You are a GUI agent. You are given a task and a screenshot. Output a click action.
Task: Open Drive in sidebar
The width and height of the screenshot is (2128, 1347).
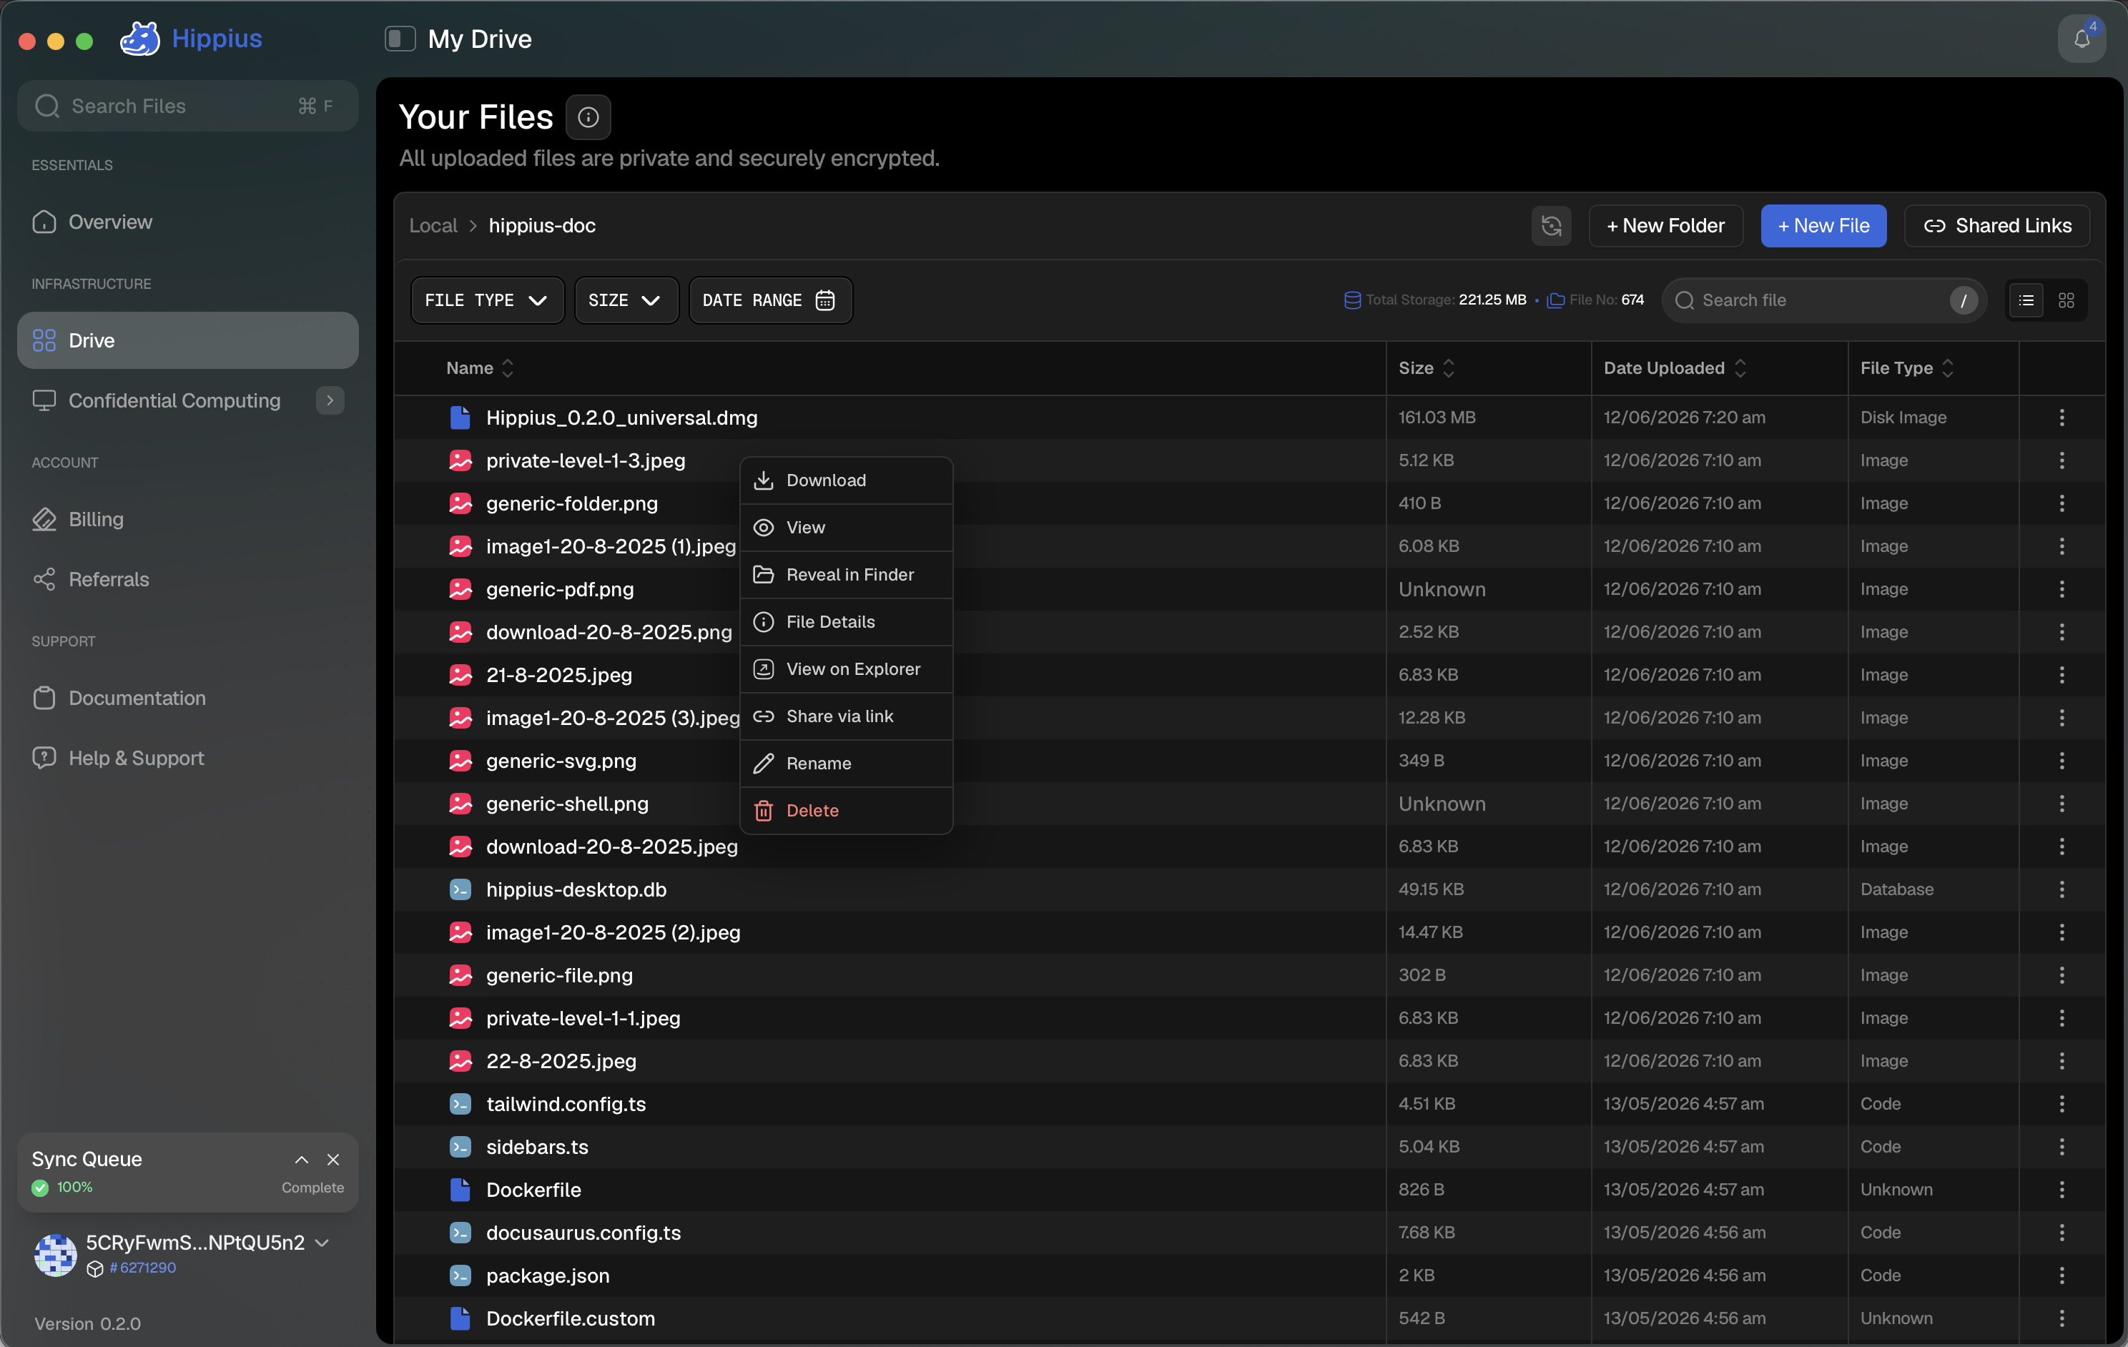(187, 340)
